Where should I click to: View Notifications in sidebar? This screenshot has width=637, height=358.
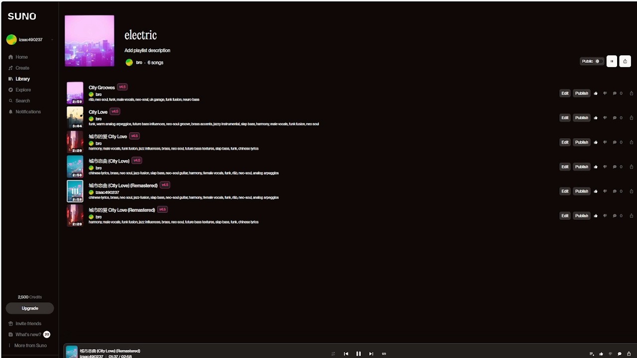[24, 112]
